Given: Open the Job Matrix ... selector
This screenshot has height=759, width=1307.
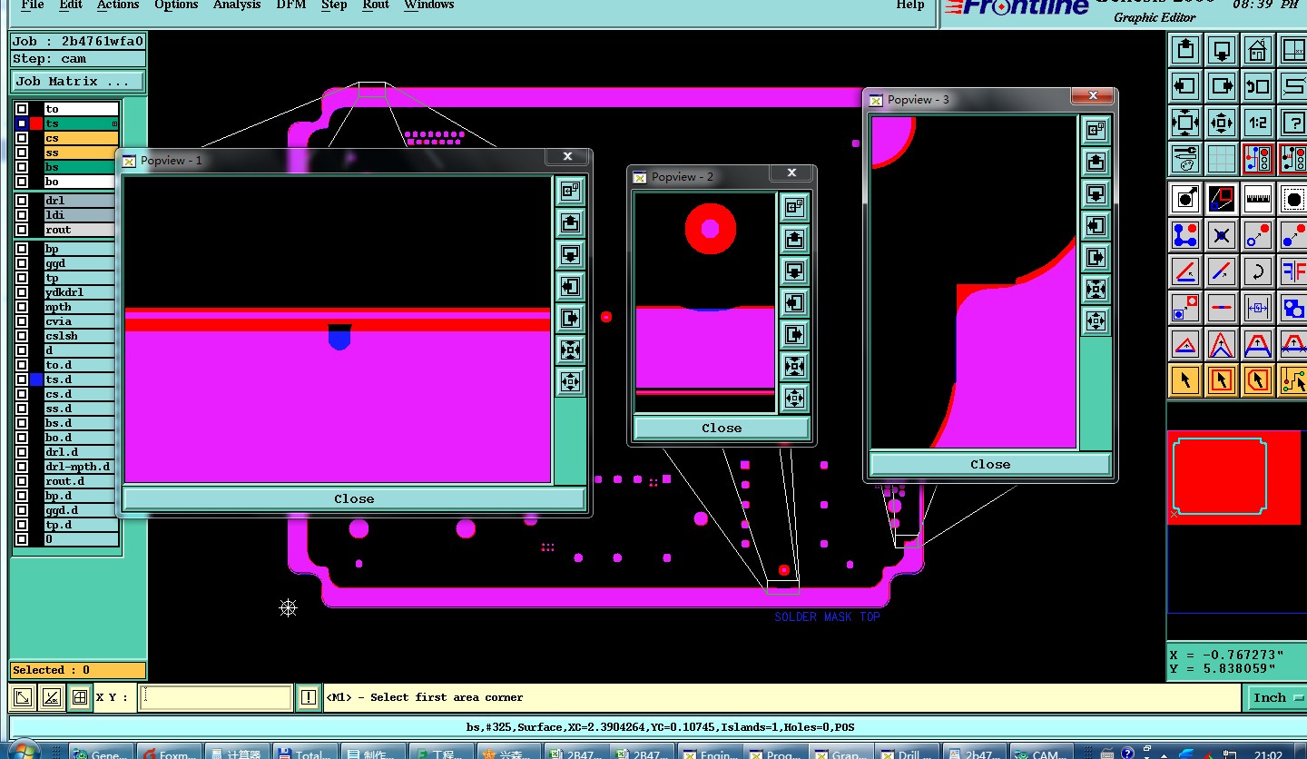Looking at the screenshot, I should coord(78,81).
